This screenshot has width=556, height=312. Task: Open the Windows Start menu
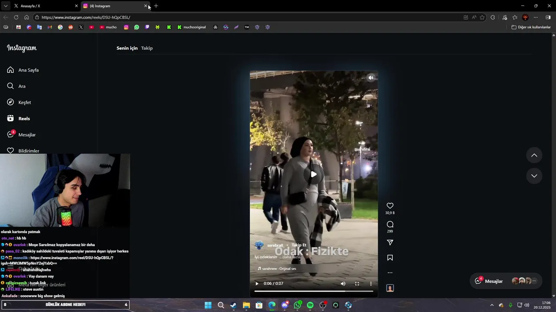pyautogui.click(x=208, y=305)
